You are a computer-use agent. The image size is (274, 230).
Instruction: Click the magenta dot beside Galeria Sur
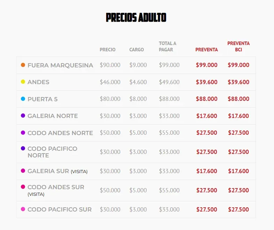coord(23,171)
